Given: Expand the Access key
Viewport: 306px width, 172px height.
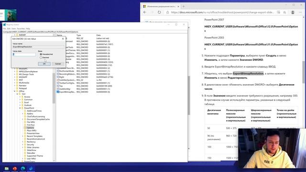Looking at the screenshot, I should point(20,97).
